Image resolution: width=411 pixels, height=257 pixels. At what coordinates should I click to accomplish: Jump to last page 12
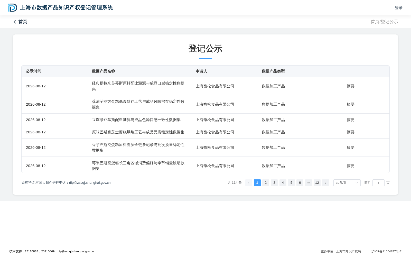click(x=317, y=183)
